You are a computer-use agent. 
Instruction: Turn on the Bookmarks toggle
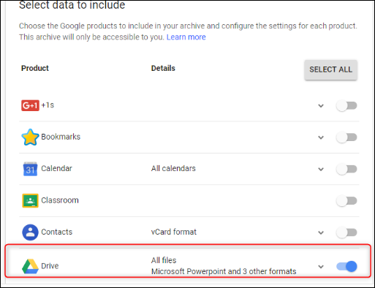point(346,137)
